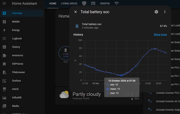Select Energy in the sidebar
180x114 pixels.
click(22, 30)
